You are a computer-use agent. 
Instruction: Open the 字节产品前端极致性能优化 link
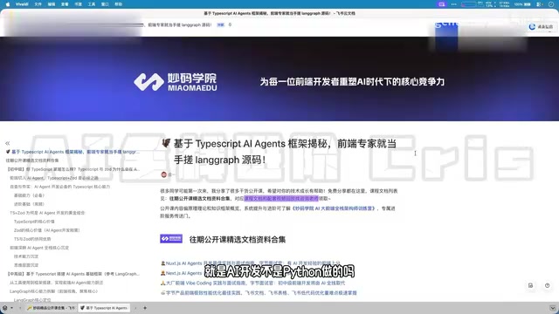coord(259,293)
